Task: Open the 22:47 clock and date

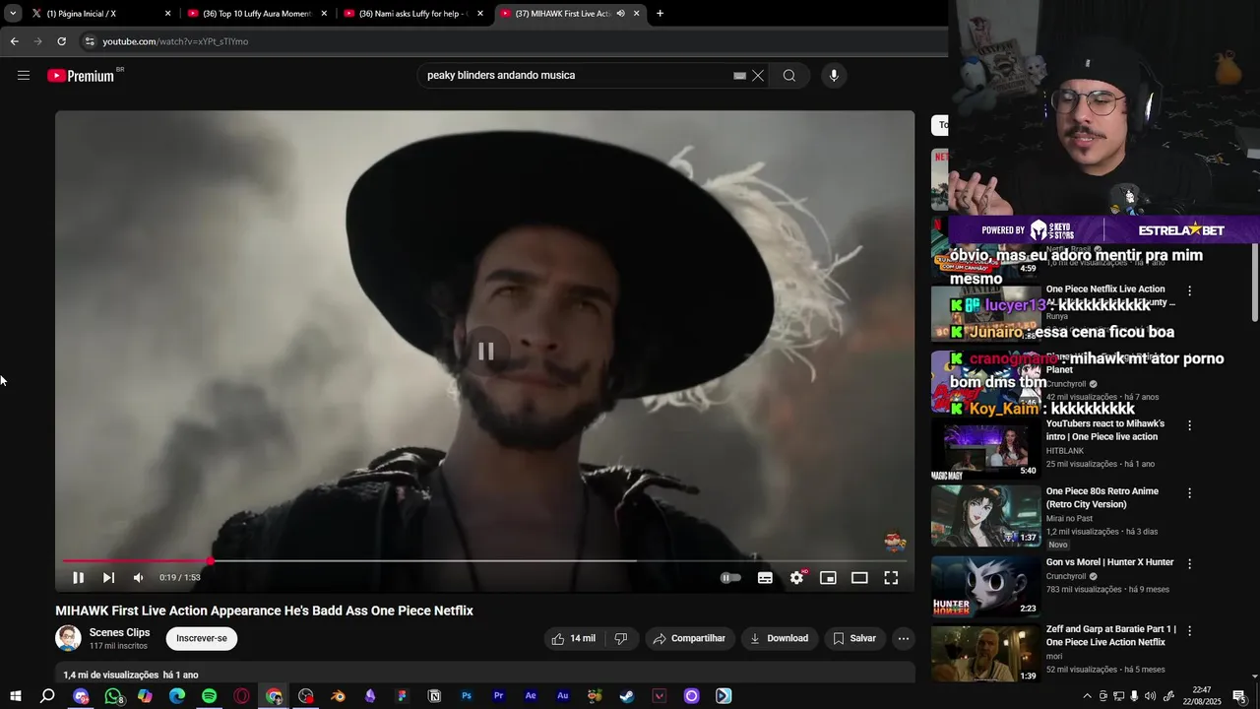Action: pos(1201,696)
